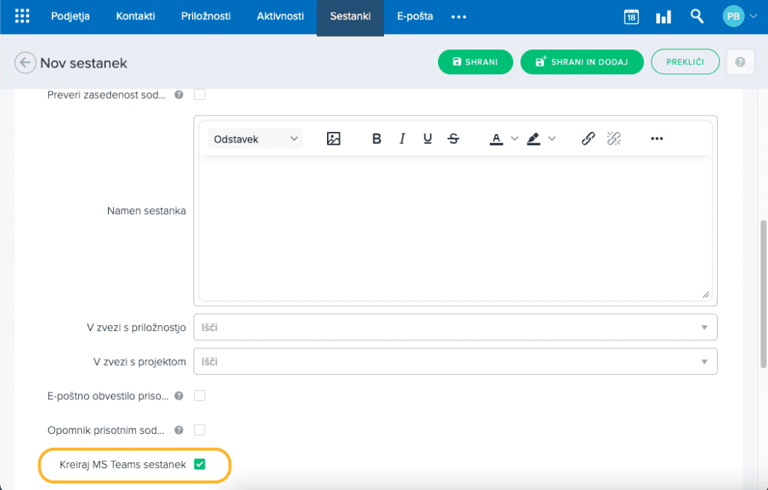Apply strikethrough formatting in editor
This screenshot has height=490, width=768.
pos(453,139)
